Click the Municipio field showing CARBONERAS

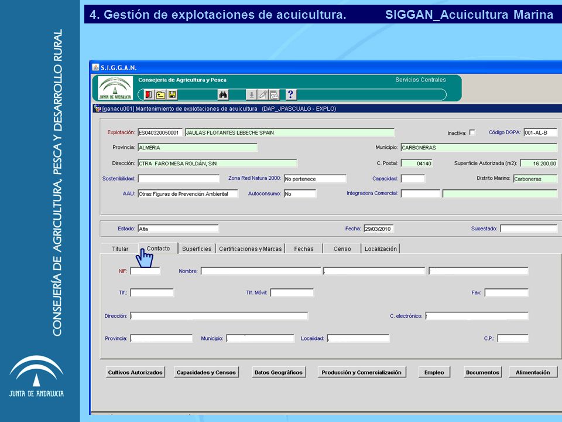tap(479, 148)
